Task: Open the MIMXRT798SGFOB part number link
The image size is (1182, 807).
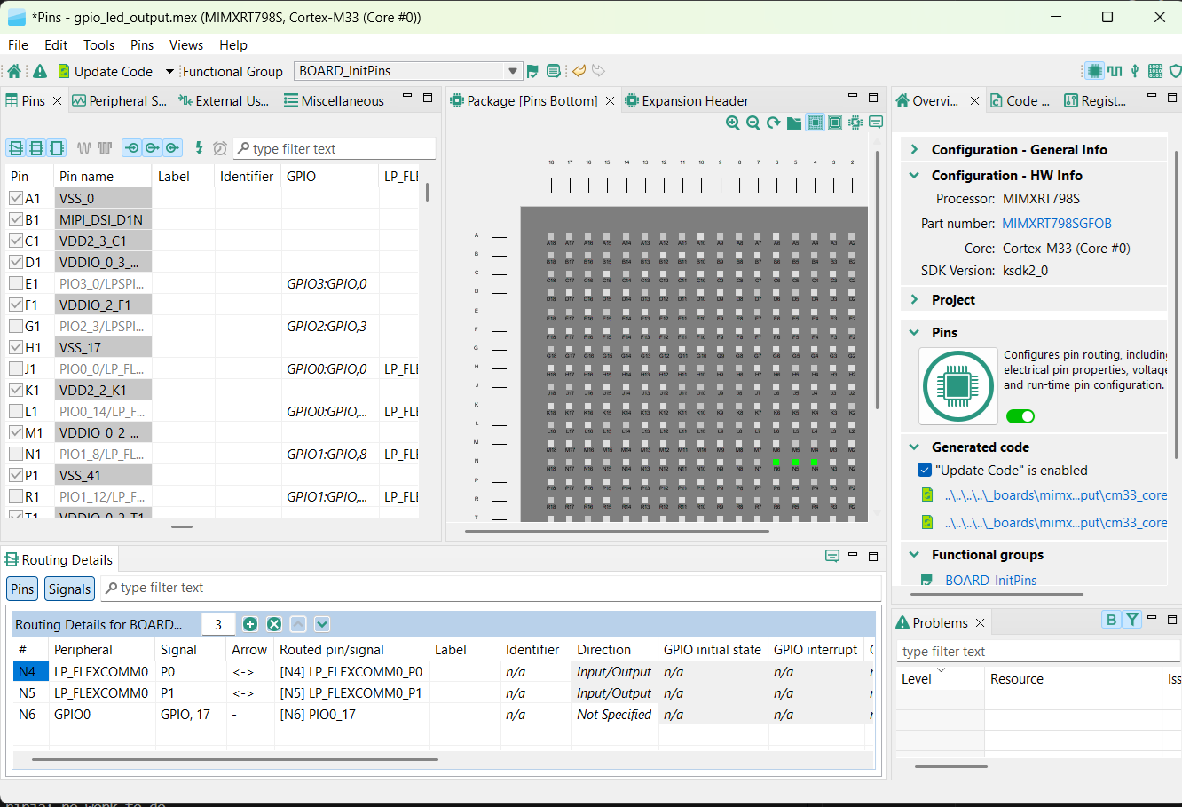Action: point(1056,224)
